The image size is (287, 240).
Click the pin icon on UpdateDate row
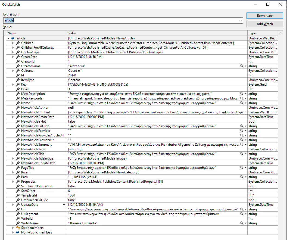[x=65, y=205]
